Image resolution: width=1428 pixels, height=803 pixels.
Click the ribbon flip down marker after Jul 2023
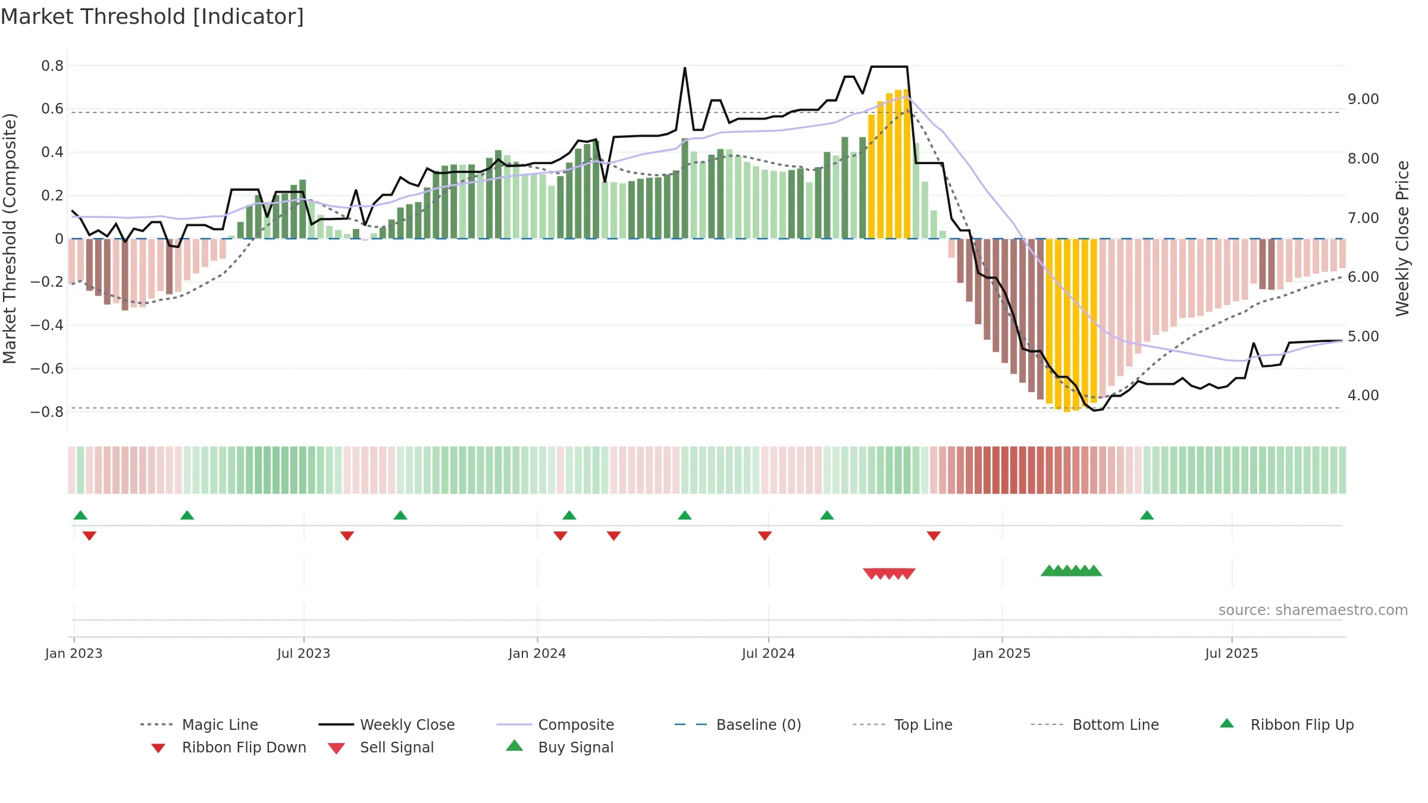347,536
